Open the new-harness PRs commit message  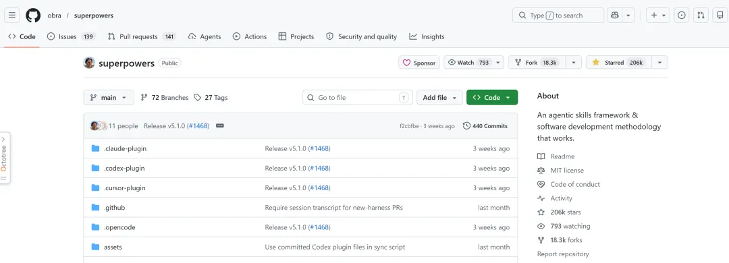(x=334, y=208)
